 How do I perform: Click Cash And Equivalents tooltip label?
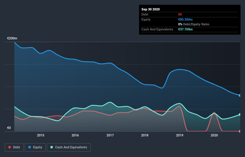coord(157,29)
